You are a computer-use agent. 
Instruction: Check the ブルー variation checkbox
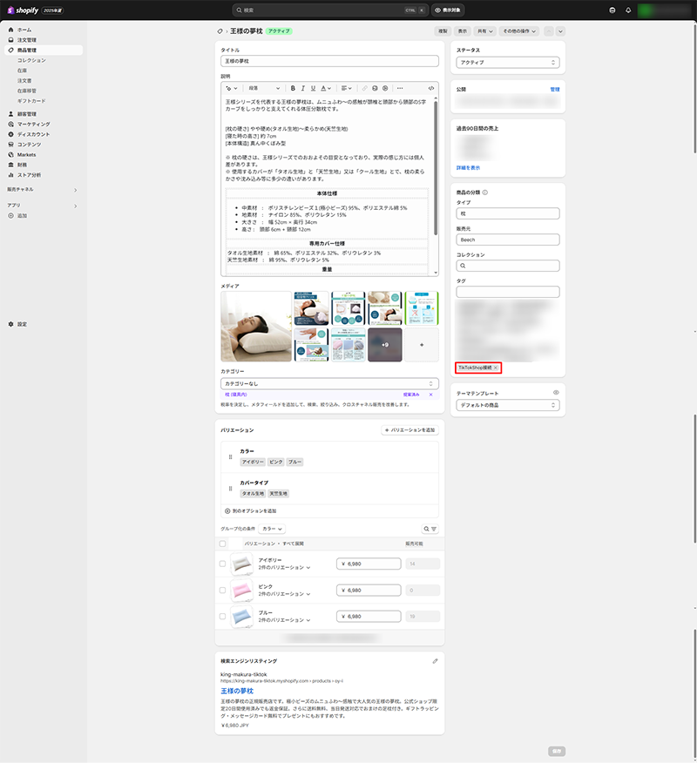click(222, 616)
